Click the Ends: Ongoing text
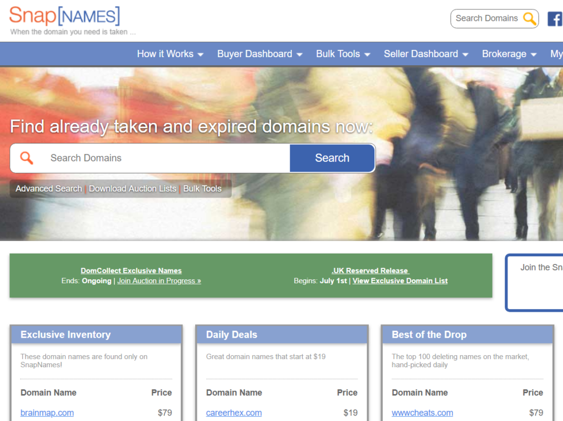This screenshot has height=421, width=563. (86, 281)
